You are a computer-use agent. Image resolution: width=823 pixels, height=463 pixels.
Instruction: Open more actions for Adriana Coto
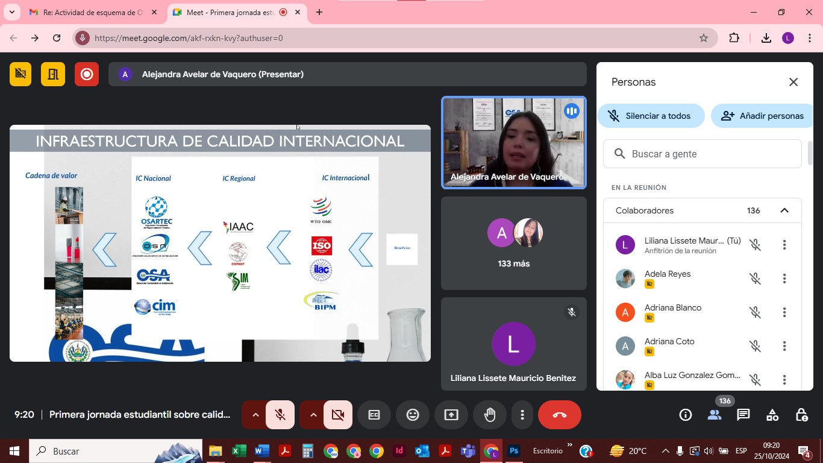click(x=784, y=346)
